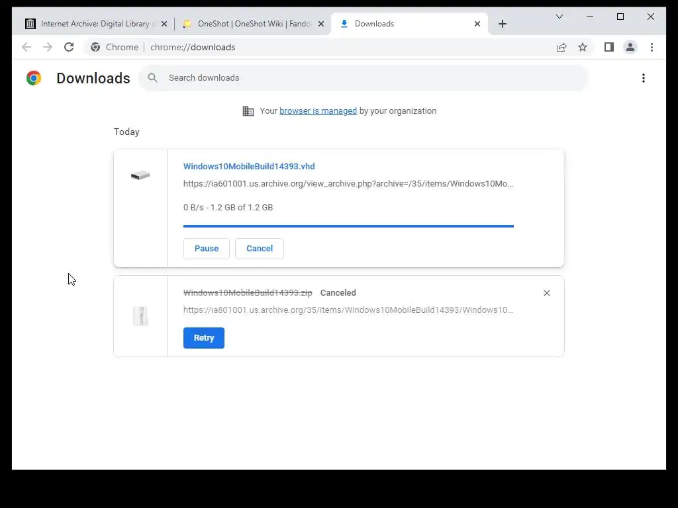Retry the canceled zip download
Viewport: 678px width, 508px height.
204,338
